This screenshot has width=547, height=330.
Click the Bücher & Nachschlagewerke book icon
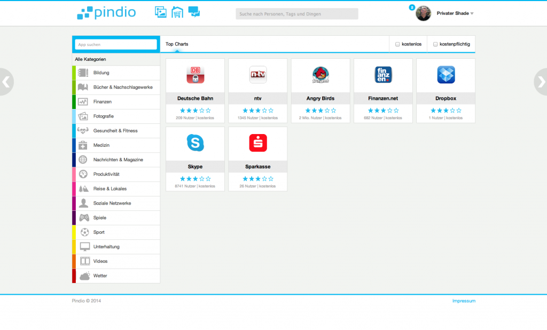(x=83, y=87)
